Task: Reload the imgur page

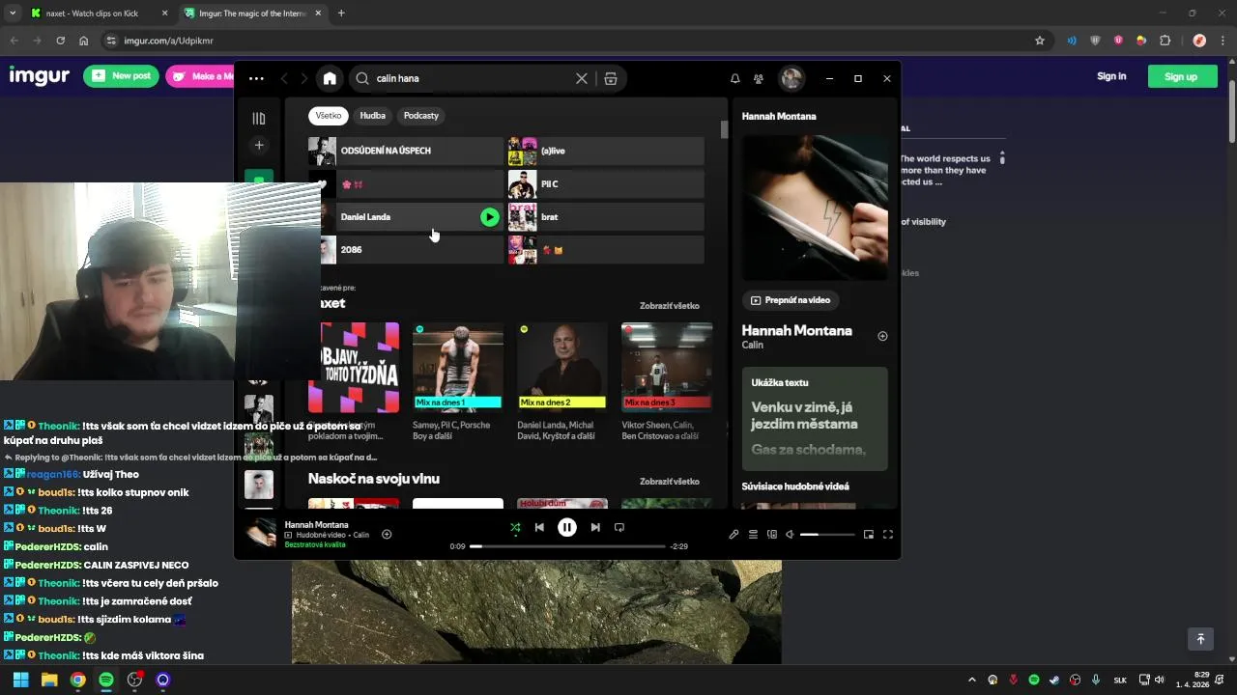Action: click(x=60, y=41)
